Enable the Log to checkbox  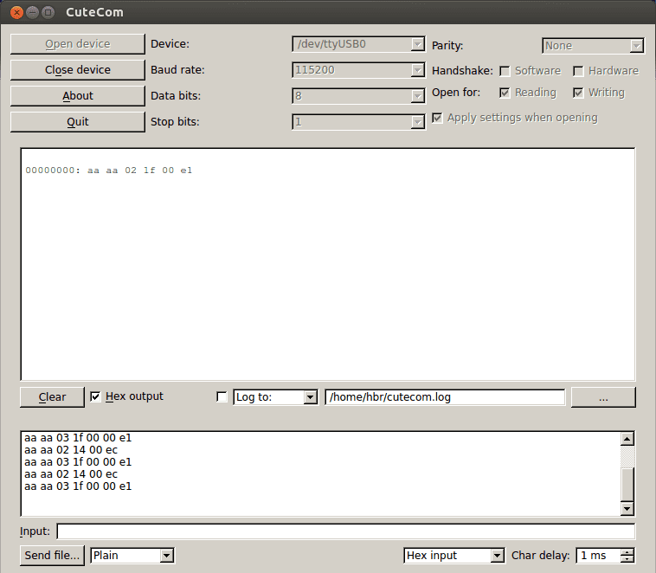click(222, 397)
